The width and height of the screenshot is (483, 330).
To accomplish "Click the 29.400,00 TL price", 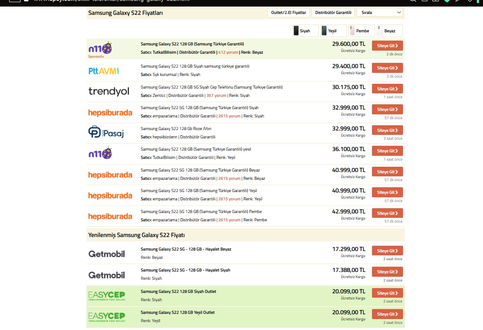I will 349,66.
